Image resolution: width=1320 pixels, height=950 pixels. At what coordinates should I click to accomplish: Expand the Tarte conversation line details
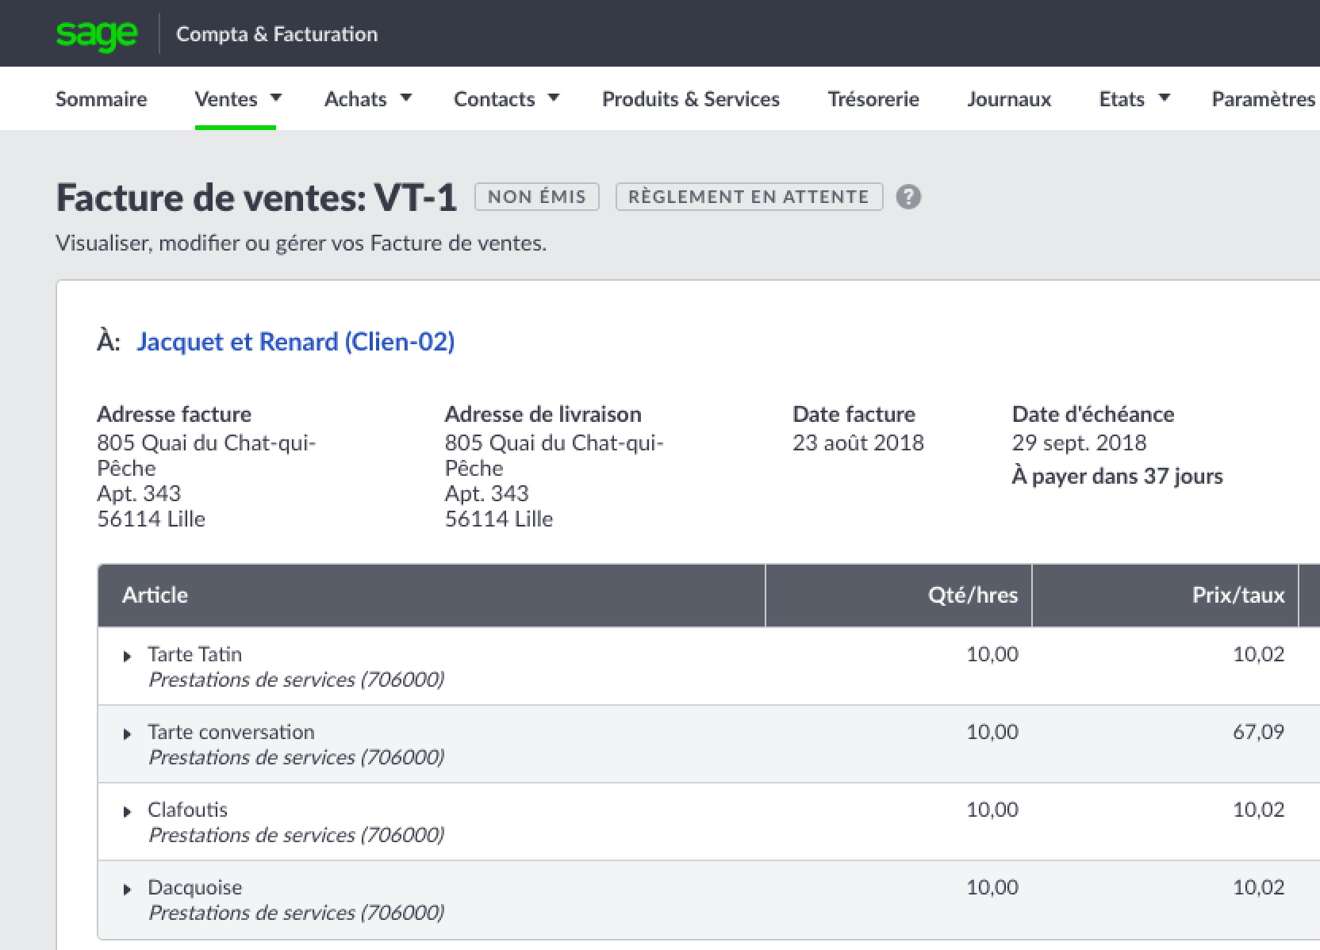pos(127,734)
